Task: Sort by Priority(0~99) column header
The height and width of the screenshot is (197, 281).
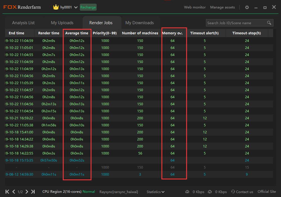Action: (105, 33)
